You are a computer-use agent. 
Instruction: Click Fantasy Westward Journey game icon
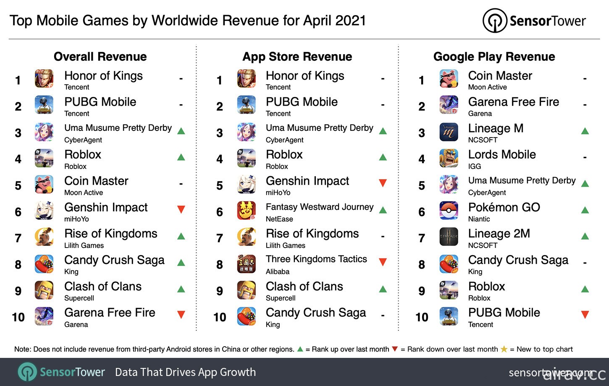[x=247, y=211]
